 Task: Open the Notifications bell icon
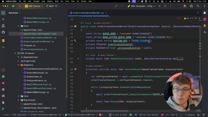(x=205, y=13)
